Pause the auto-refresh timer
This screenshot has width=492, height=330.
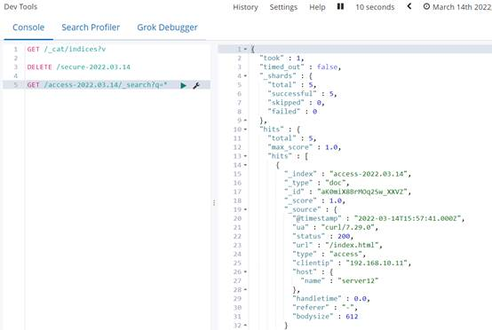(340, 6)
